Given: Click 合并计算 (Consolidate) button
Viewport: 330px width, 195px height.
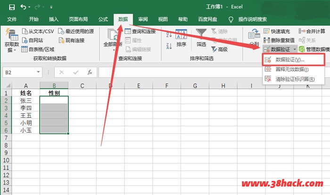Looking at the screenshot, I should (x=311, y=31).
